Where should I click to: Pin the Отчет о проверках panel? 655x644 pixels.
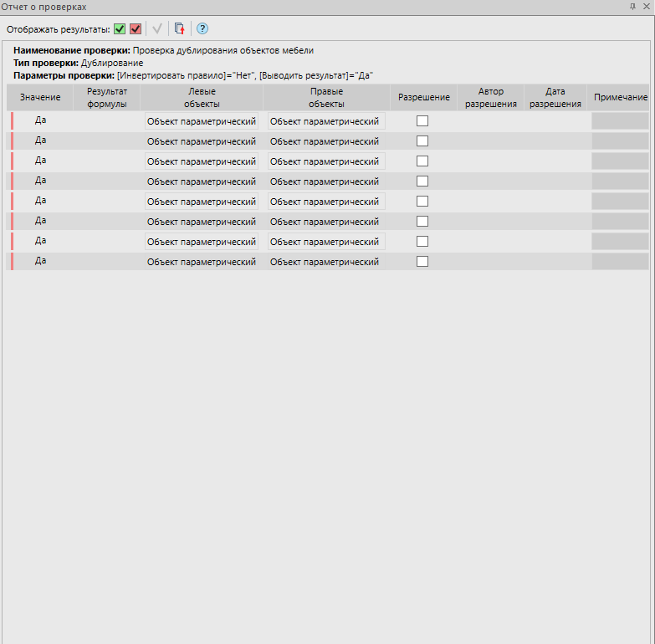click(x=632, y=6)
